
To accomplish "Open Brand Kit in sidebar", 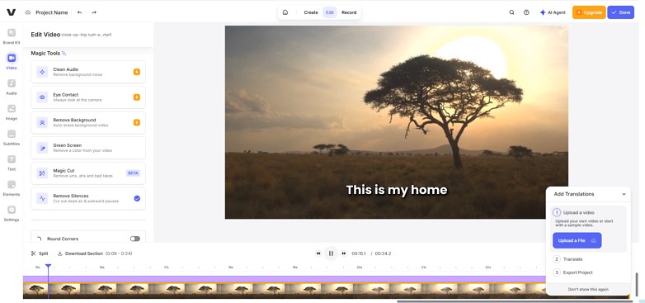I will (12, 36).
